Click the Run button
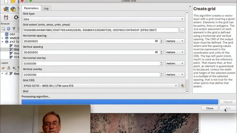237x133 pixels. coord(228,108)
